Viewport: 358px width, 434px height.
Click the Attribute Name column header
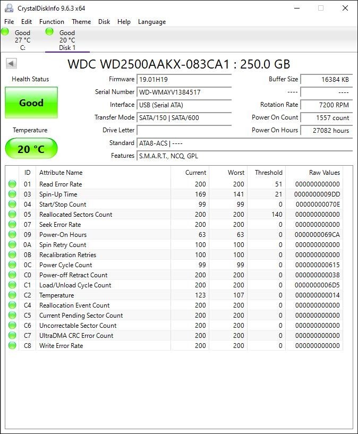[103, 173]
